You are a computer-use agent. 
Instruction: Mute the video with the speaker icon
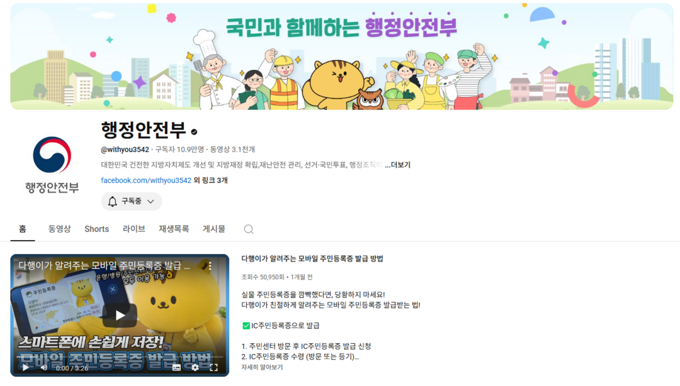click(x=44, y=367)
